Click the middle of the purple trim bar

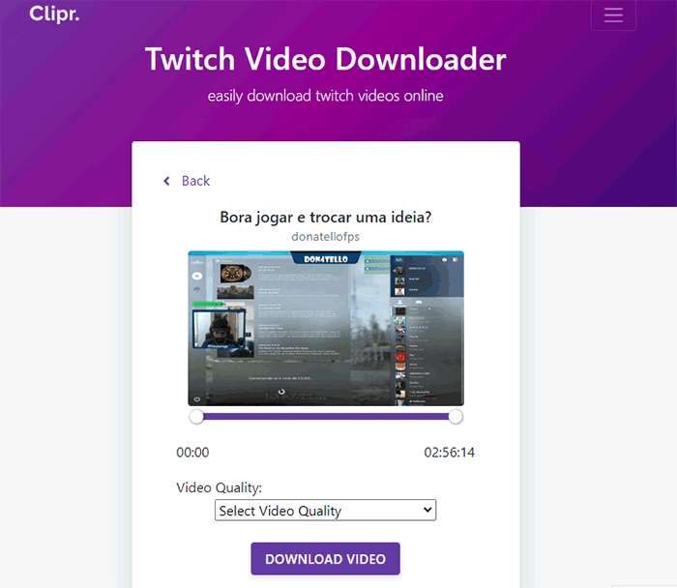coord(326,417)
